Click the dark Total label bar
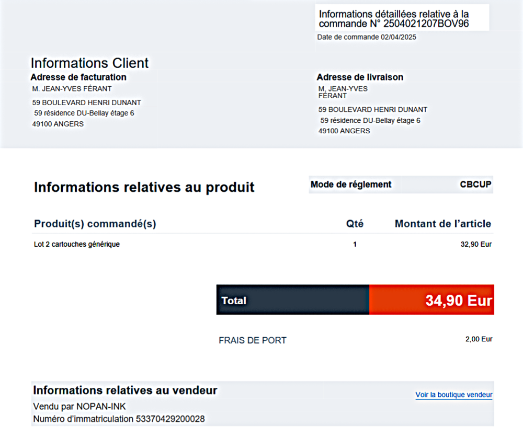The width and height of the screenshot is (523, 437). pyautogui.click(x=293, y=300)
